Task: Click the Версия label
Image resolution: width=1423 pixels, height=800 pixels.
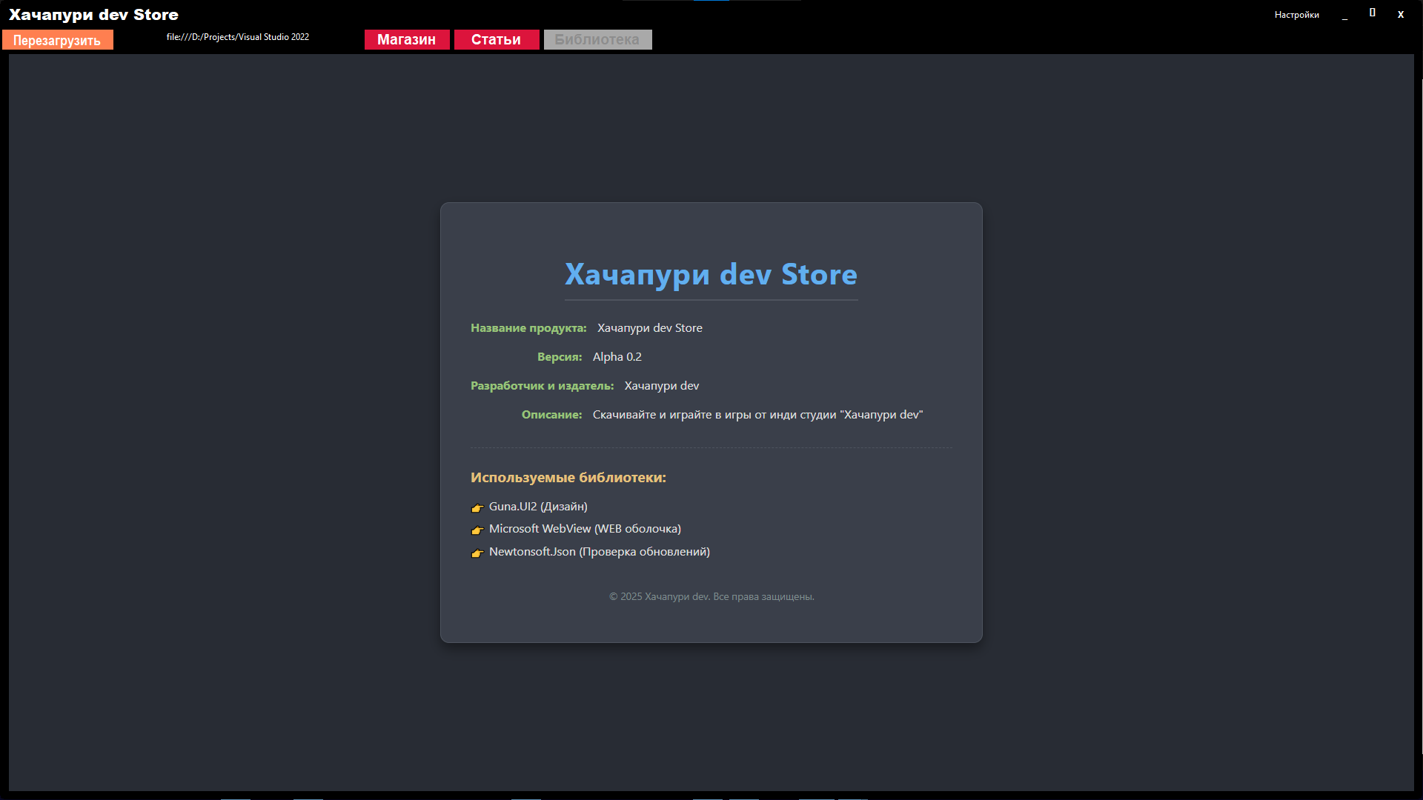Action: coord(560,357)
